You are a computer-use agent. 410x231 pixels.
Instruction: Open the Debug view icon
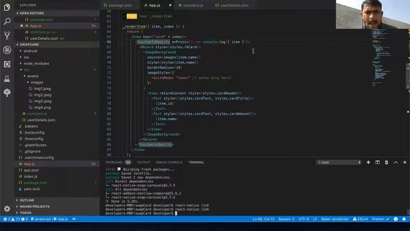click(x=7, y=50)
